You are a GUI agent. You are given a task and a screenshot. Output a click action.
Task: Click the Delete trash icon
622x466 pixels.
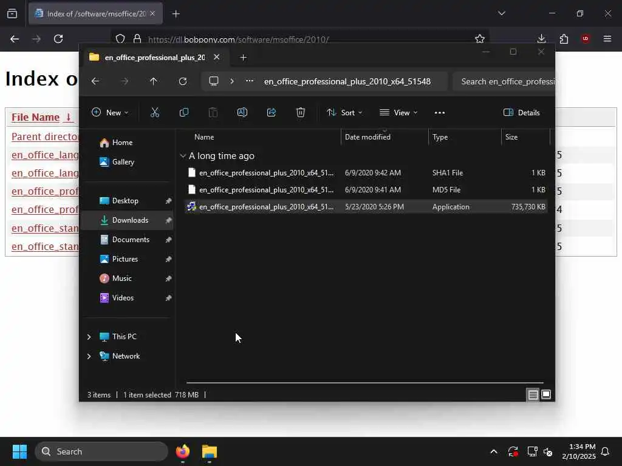point(301,112)
